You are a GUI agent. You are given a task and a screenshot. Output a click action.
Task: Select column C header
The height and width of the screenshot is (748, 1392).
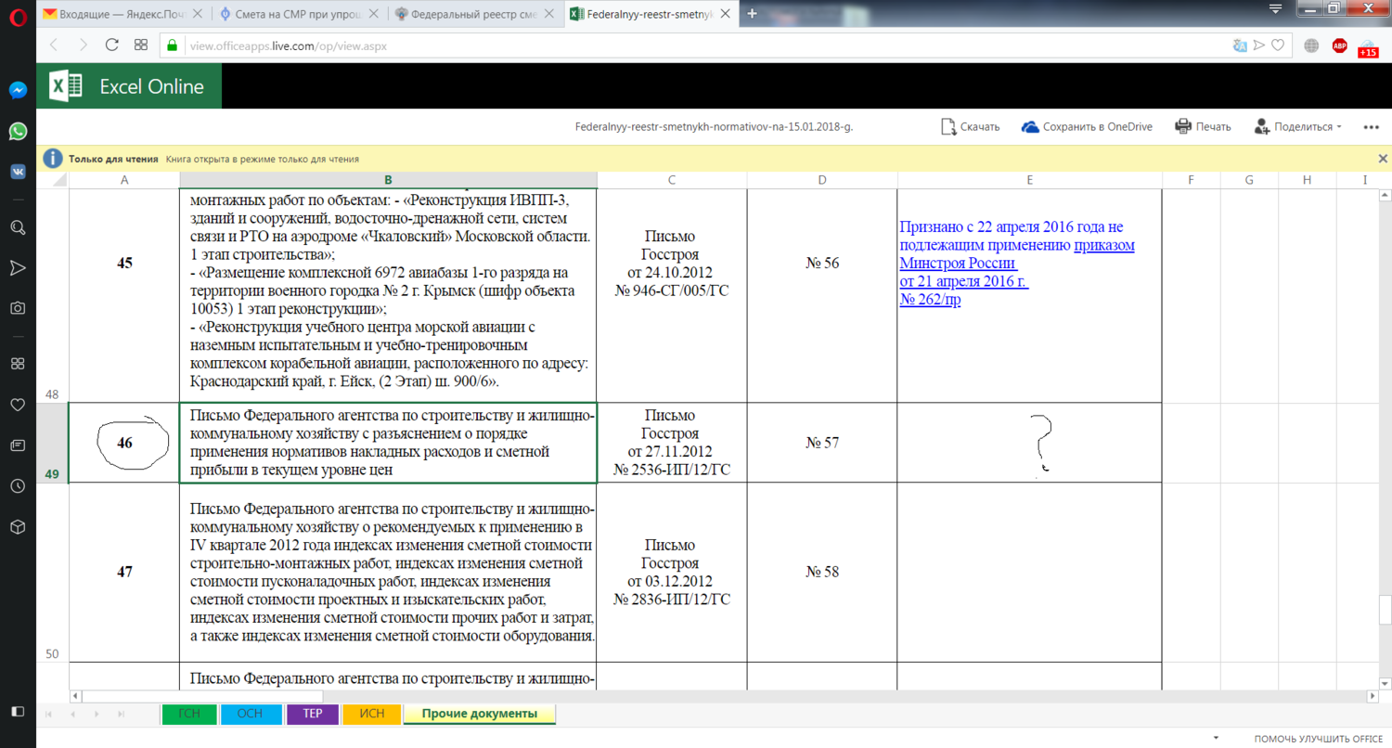(670, 180)
